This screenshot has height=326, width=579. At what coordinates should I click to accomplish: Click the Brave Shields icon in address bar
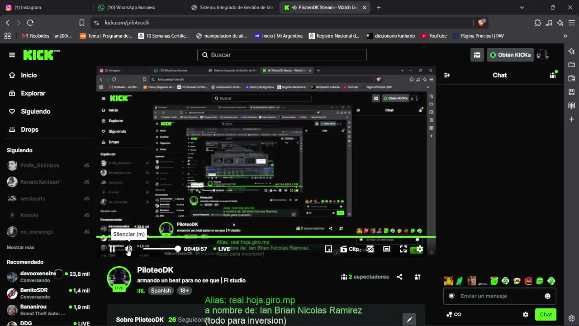pos(482,23)
